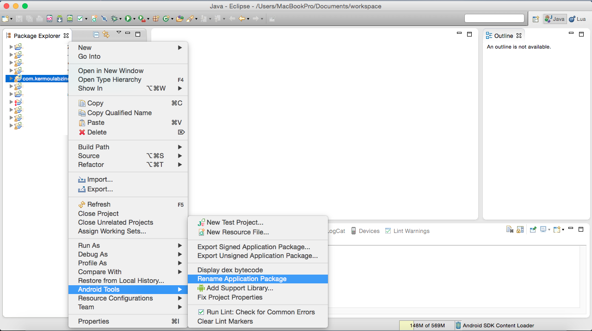Select Delete in the context menu

tap(128, 132)
